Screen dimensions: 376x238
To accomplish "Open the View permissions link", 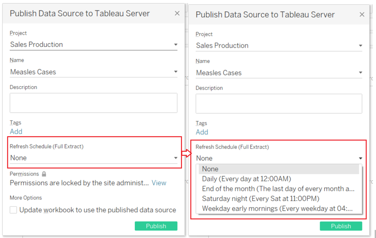I will (x=159, y=183).
